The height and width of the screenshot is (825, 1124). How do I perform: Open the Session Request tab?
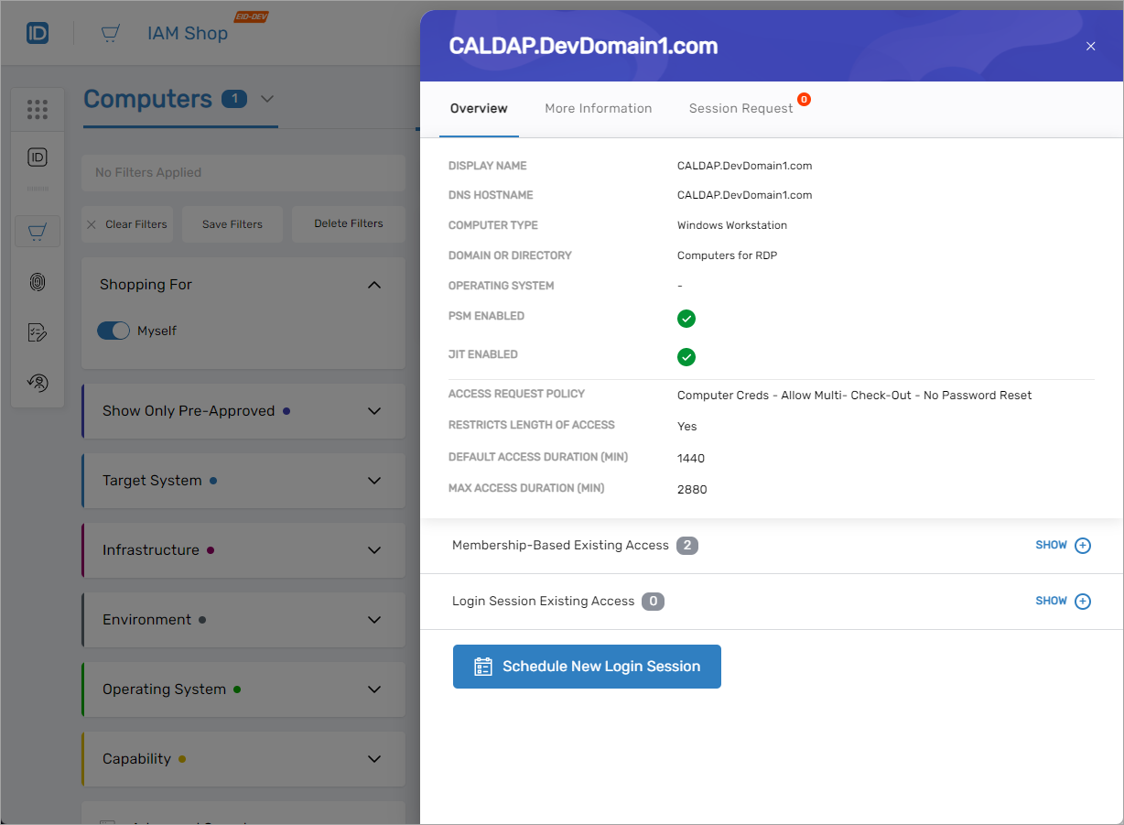740,108
